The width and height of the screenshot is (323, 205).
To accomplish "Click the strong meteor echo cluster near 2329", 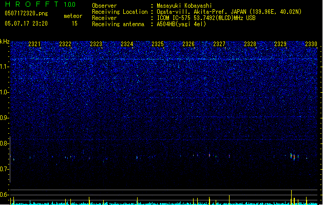I will pyautogui.click(x=294, y=157).
